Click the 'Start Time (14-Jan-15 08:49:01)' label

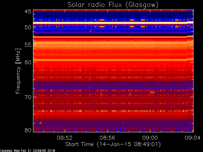(113, 144)
